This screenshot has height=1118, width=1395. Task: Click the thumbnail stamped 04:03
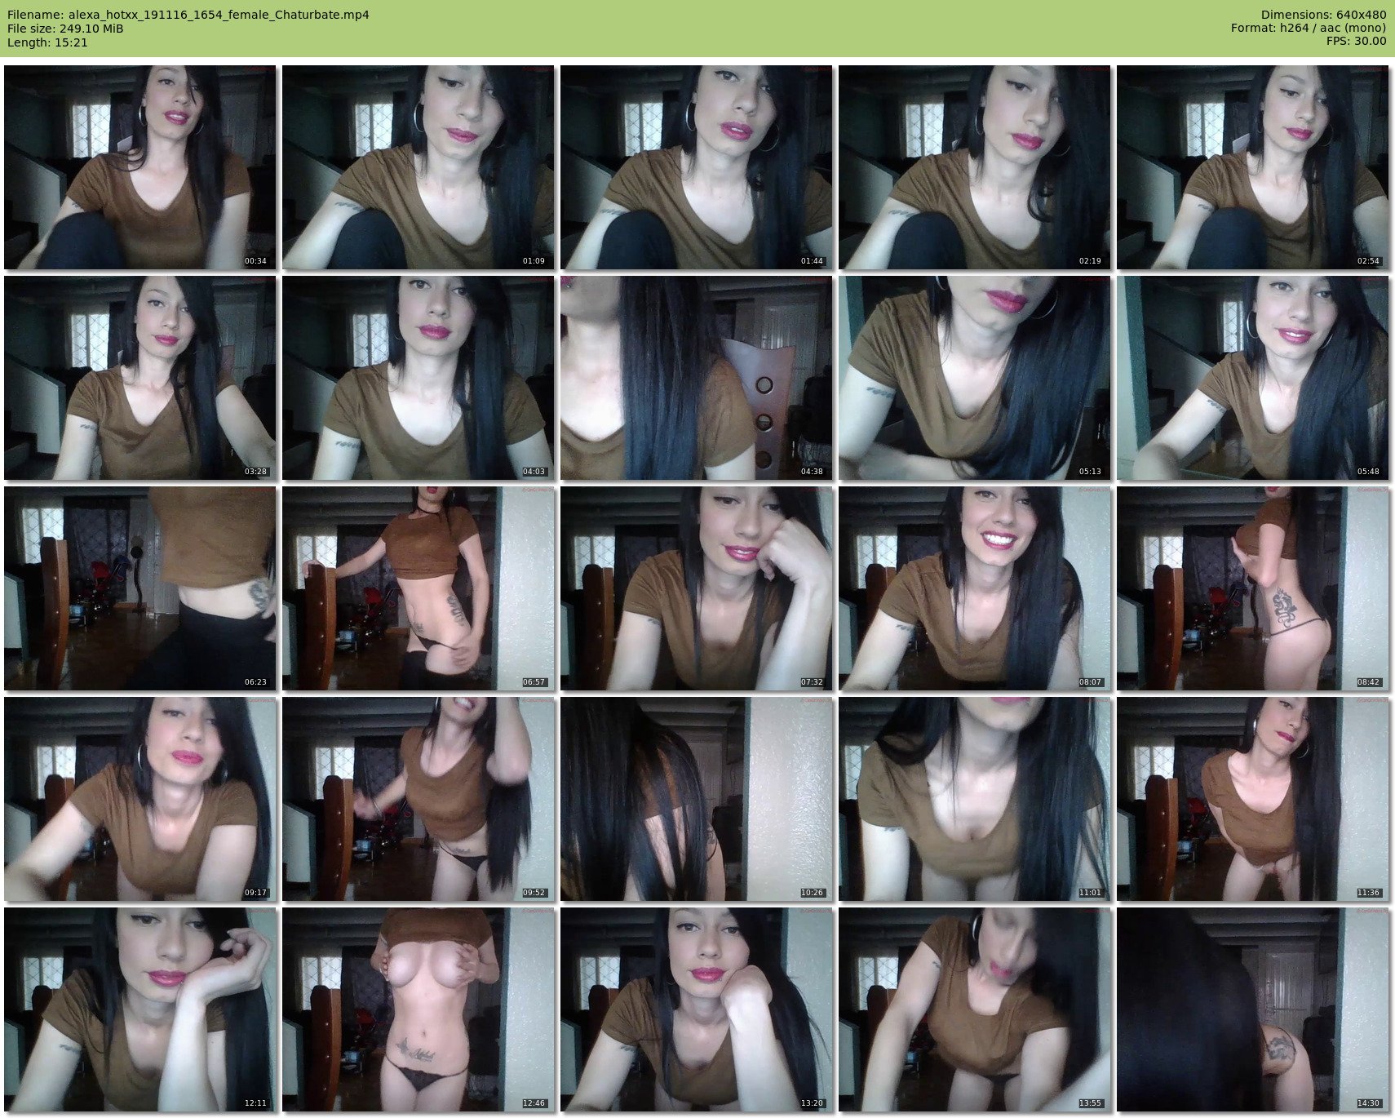click(418, 378)
